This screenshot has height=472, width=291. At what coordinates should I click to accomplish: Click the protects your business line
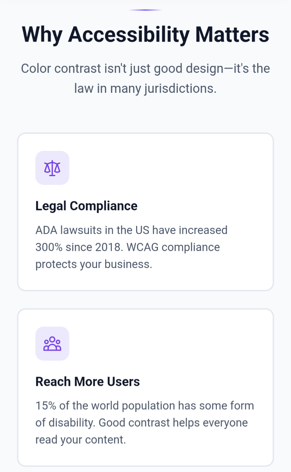(94, 264)
